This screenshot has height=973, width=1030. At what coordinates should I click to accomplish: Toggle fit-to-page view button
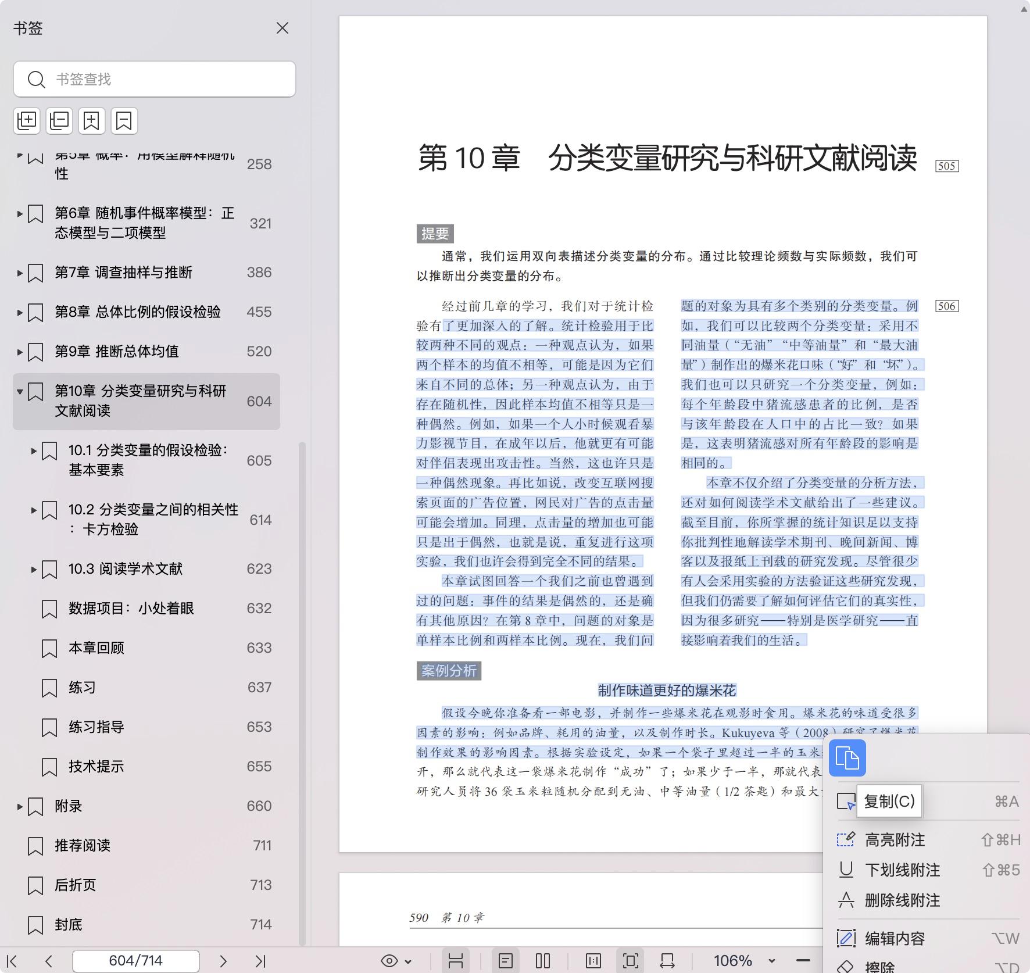(x=630, y=961)
